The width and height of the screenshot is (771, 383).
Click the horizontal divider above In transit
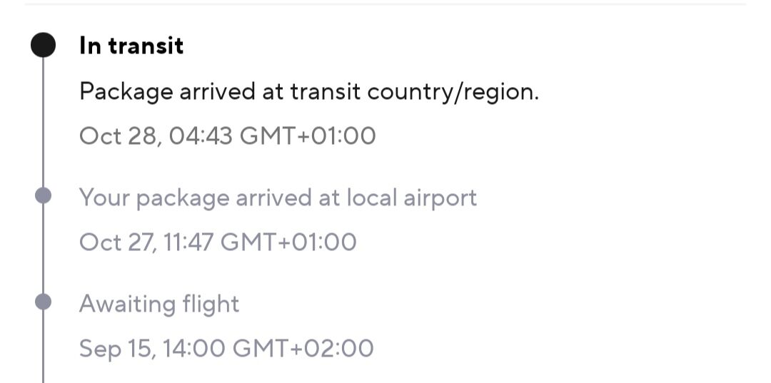[x=385, y=4]
